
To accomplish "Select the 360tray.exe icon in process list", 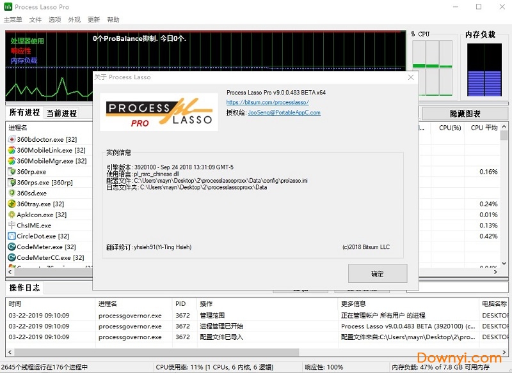I will point(12,204).
